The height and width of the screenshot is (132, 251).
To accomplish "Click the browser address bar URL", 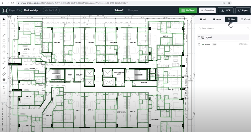I will coord(74,3).
